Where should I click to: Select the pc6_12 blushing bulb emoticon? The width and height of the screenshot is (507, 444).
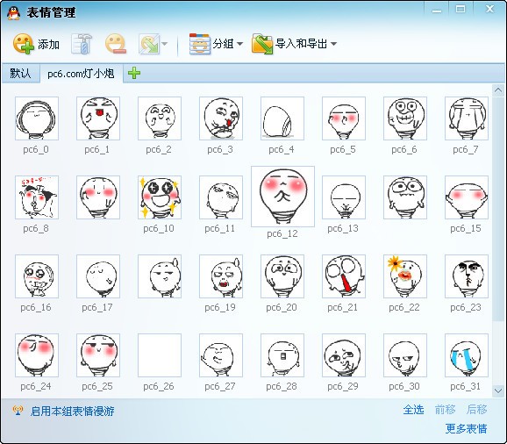282,197
